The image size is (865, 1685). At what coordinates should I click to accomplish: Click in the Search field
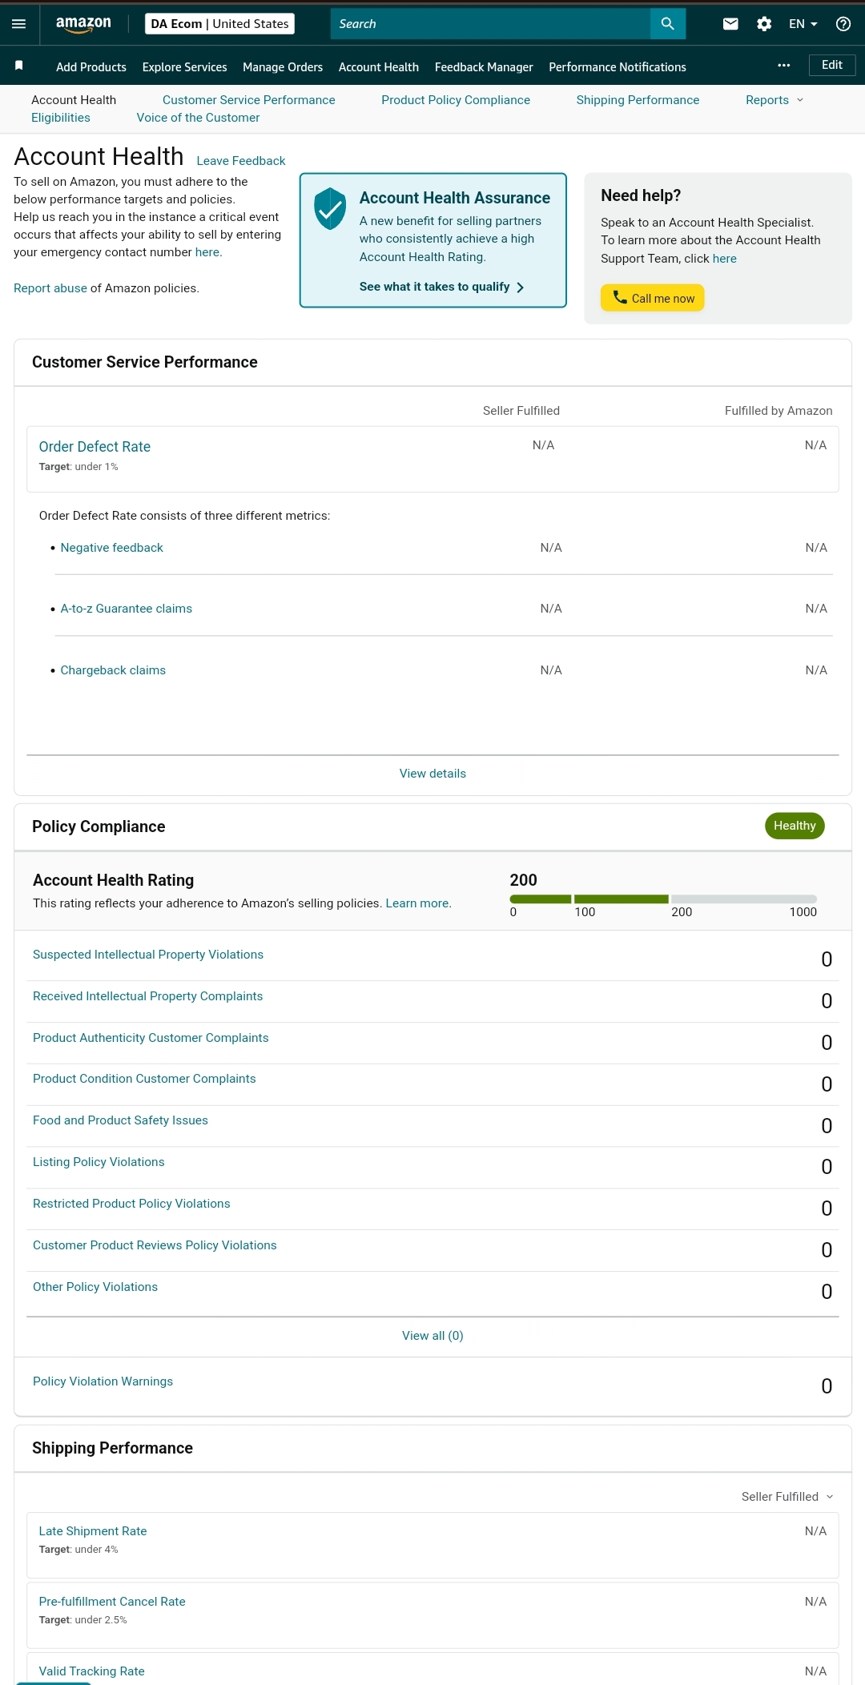(490, 24)
